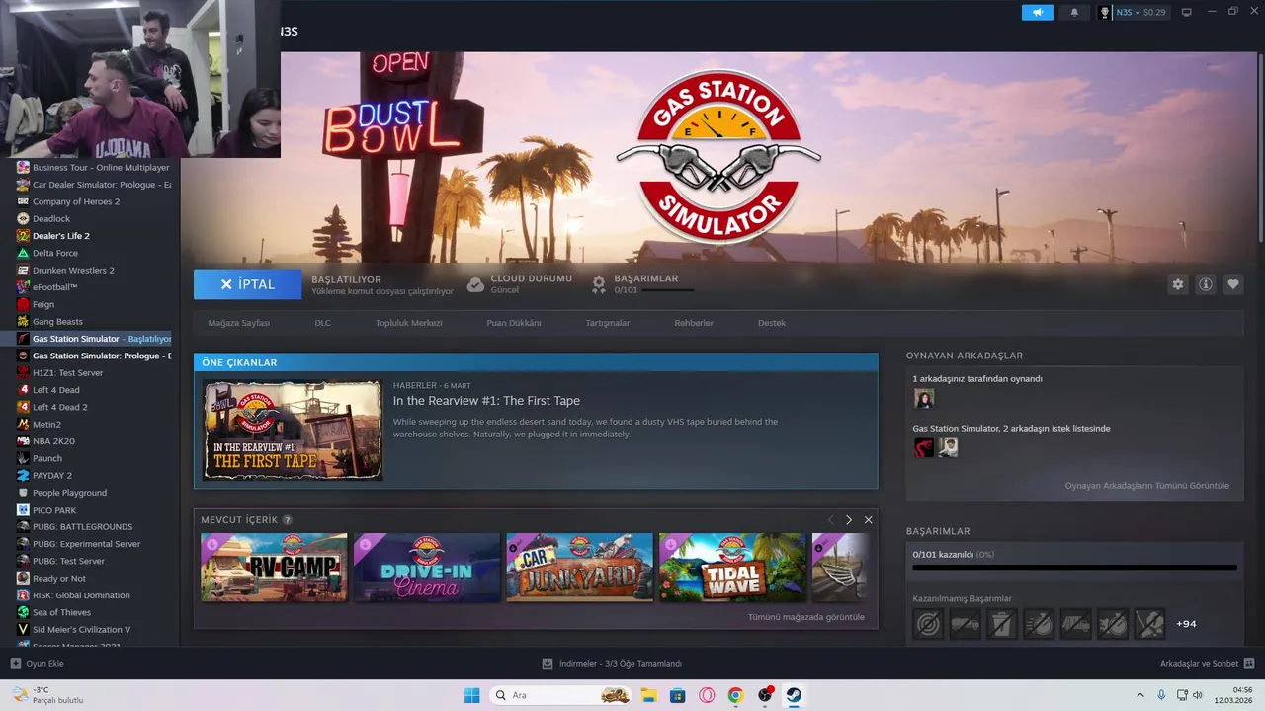
Task: Open the Tidal Wave DLC card
Action: [732, 568]
